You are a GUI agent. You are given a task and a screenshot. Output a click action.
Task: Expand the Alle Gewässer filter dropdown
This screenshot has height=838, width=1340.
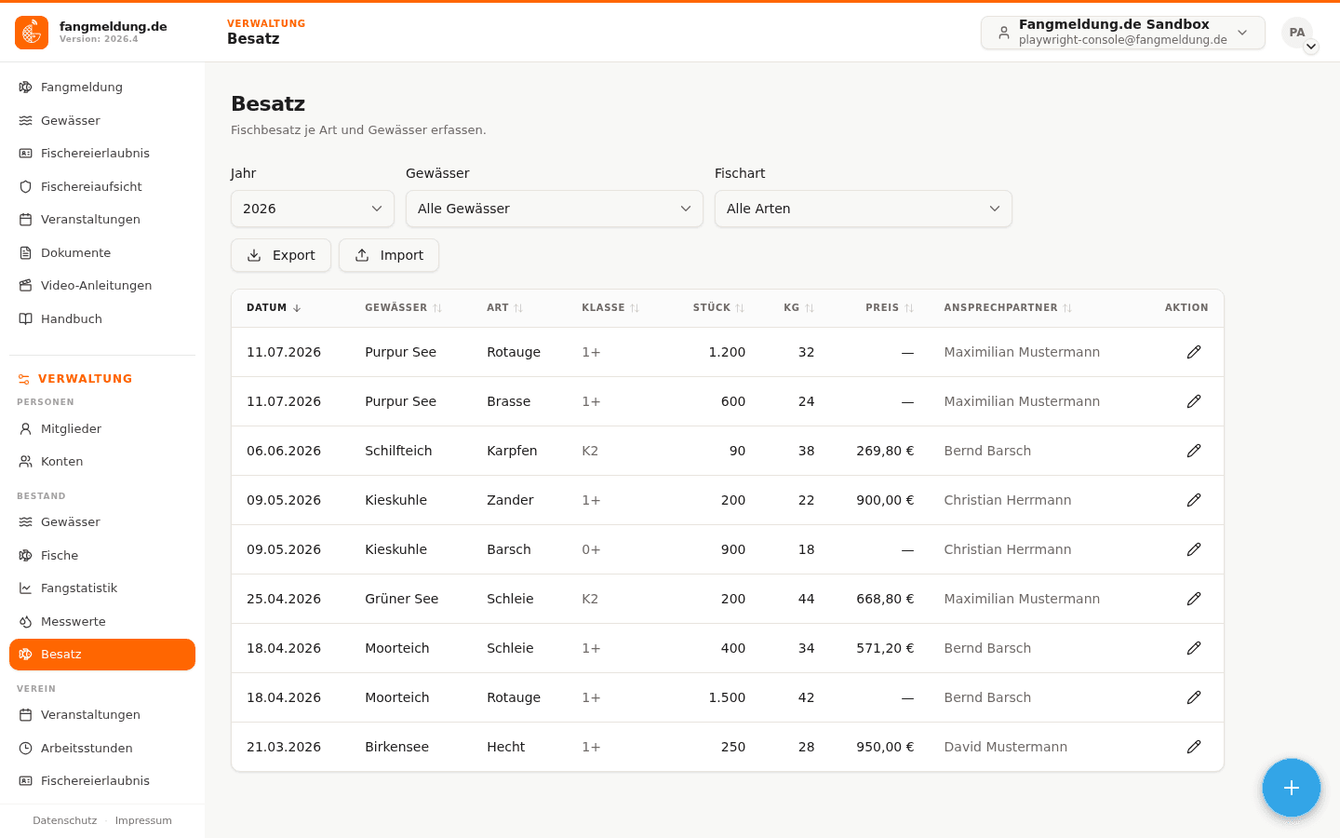point(555,209)
